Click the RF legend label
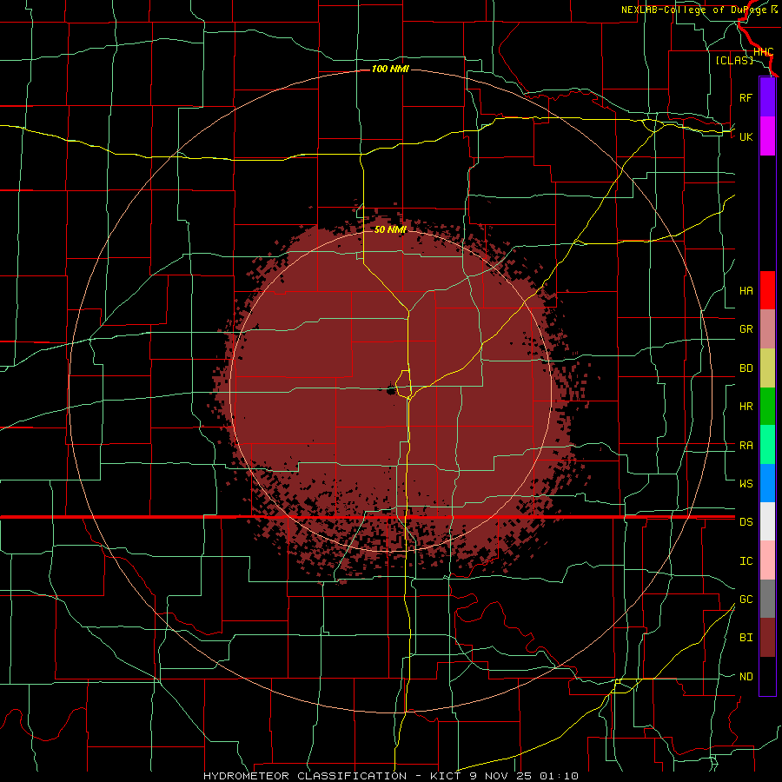Screen dimensions: 782x782 746,97
